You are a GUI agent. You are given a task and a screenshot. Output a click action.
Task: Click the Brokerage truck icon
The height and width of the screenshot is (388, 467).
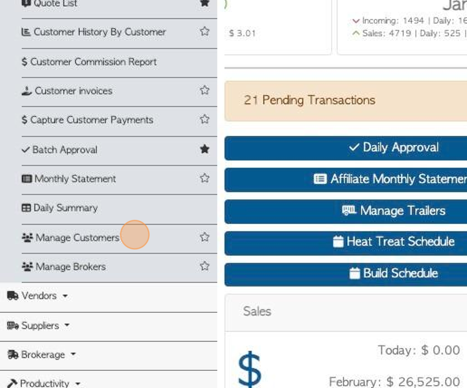(13, 354)
